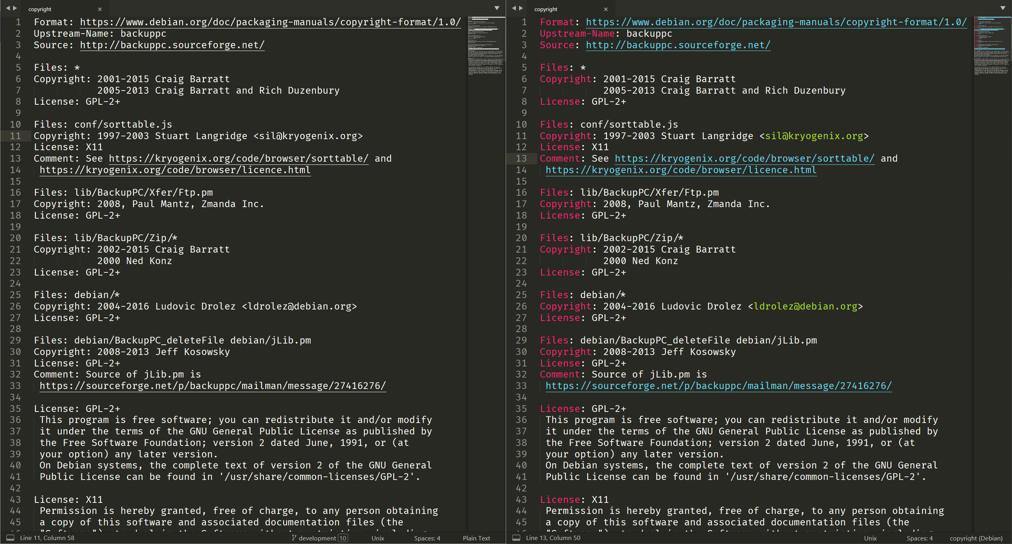The image size is (1012, 544).
Task: Change Spaces: 4 indentation in left pane
Action: (x=427, y=538)
